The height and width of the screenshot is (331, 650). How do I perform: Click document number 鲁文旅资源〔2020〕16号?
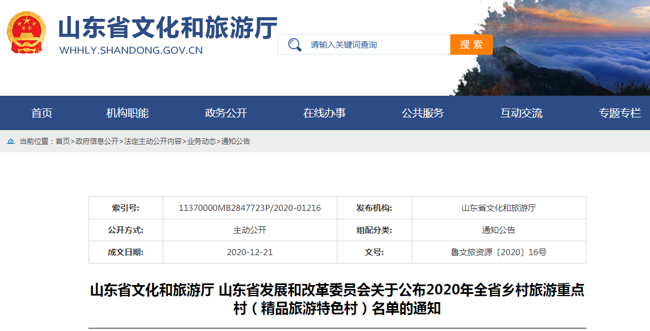(498, 252)
